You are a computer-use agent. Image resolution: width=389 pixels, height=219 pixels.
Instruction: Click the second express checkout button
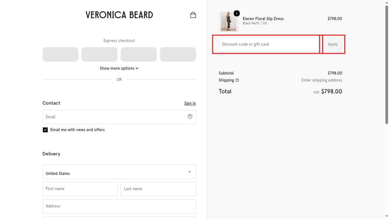tap(100, 54)
